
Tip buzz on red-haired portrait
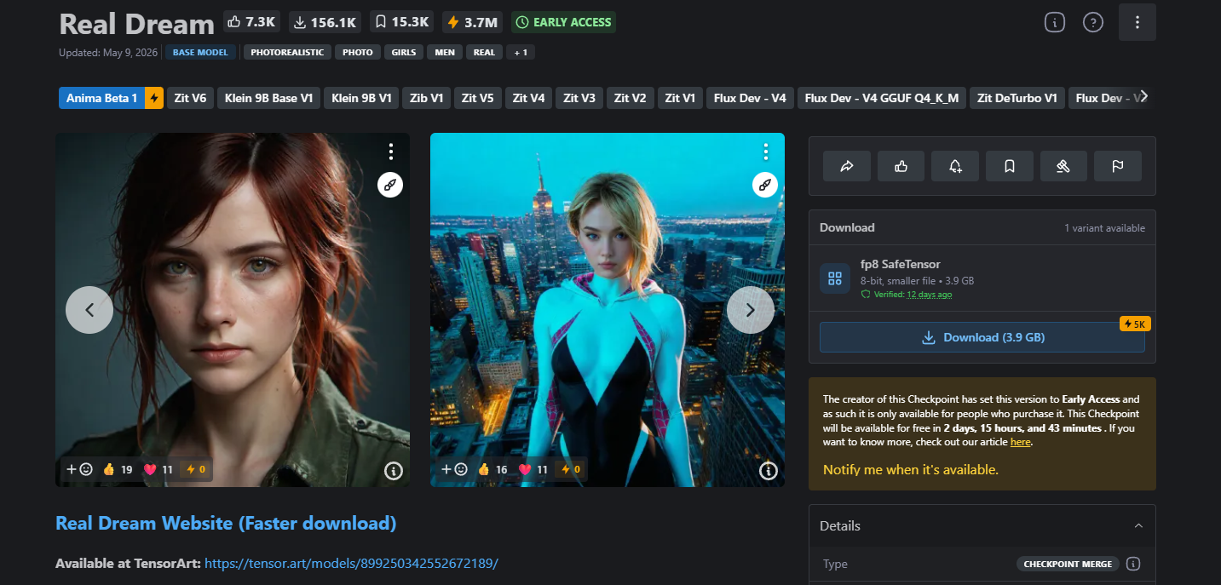pyautogui.click(x=196, y=469)
